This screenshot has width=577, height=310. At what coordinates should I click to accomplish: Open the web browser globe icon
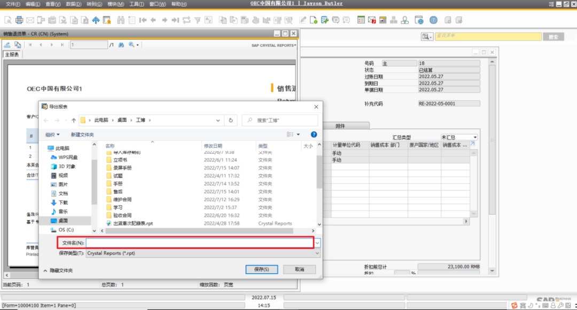click(x=419, y=20)
